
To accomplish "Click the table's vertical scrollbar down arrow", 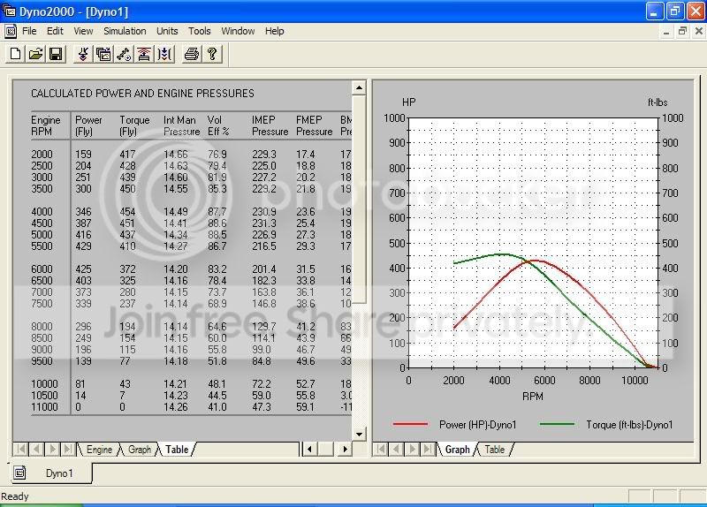I will click(x=359, y=435).
